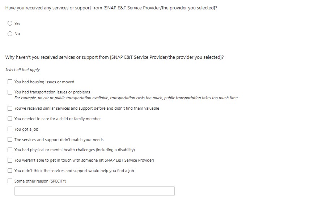Click the other reason specify text field
310x202 pixels.
[94, 191]
